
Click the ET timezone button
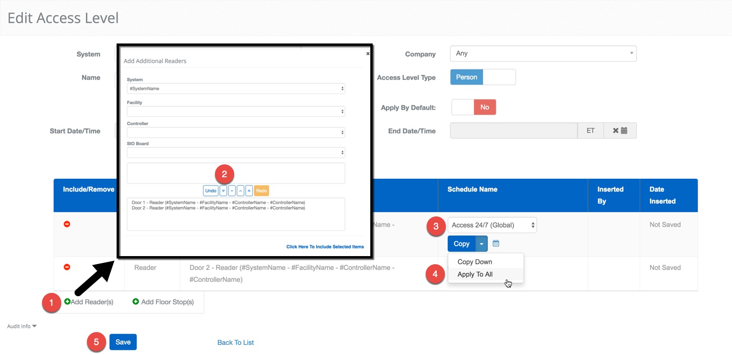pos(591,130)
